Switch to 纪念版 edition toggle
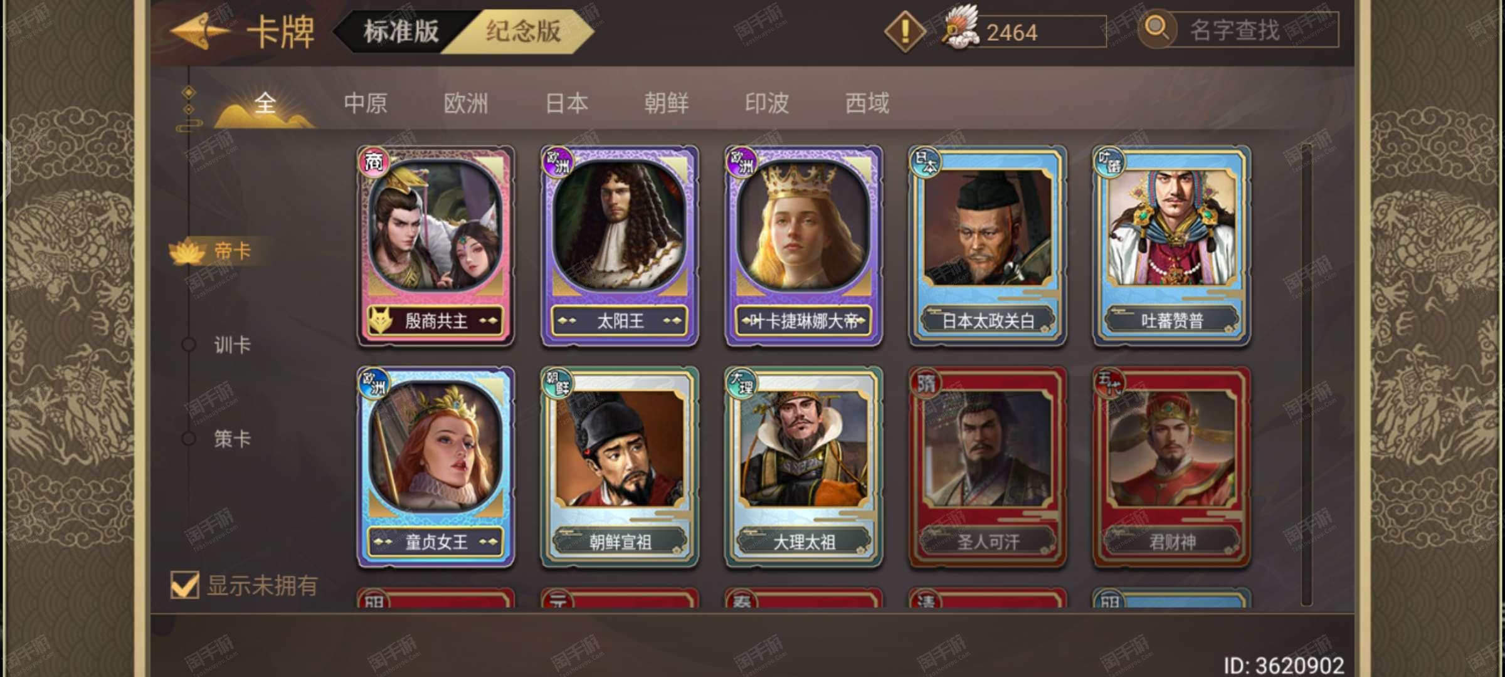This screenshot has width=1505, height=677. click(x=523, y=31)
